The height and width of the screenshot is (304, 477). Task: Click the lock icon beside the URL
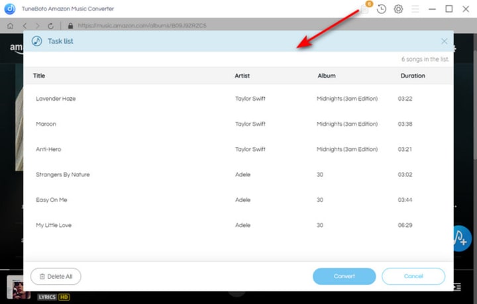pos(71,26)
